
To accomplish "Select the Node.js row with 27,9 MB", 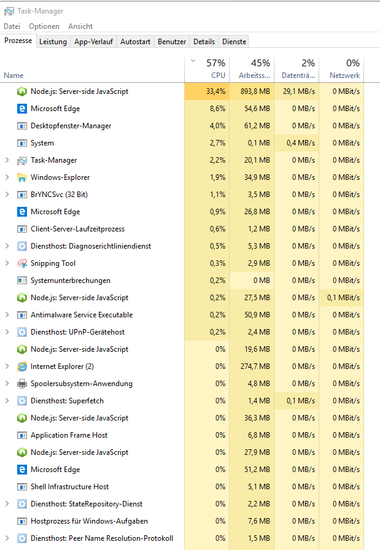I will click(x=182, y=452).
